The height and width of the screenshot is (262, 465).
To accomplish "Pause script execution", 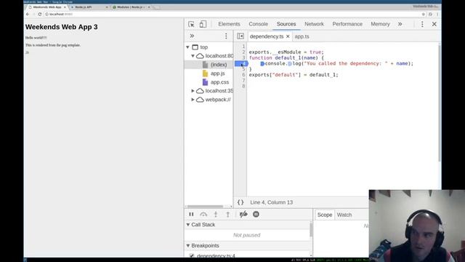I will pos(191,214).
